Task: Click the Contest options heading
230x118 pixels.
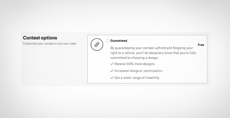Action: click(x=40, y=38)
